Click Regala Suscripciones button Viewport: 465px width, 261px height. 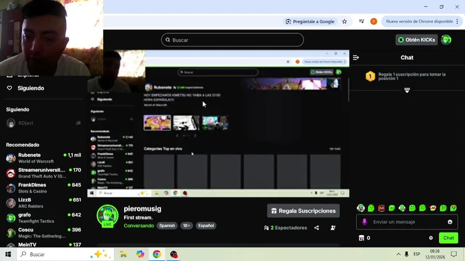(x=303, y=211)
